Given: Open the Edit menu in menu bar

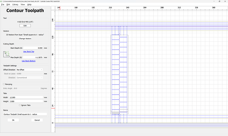Looking at the screenshot, I should [x=8, y=5].
